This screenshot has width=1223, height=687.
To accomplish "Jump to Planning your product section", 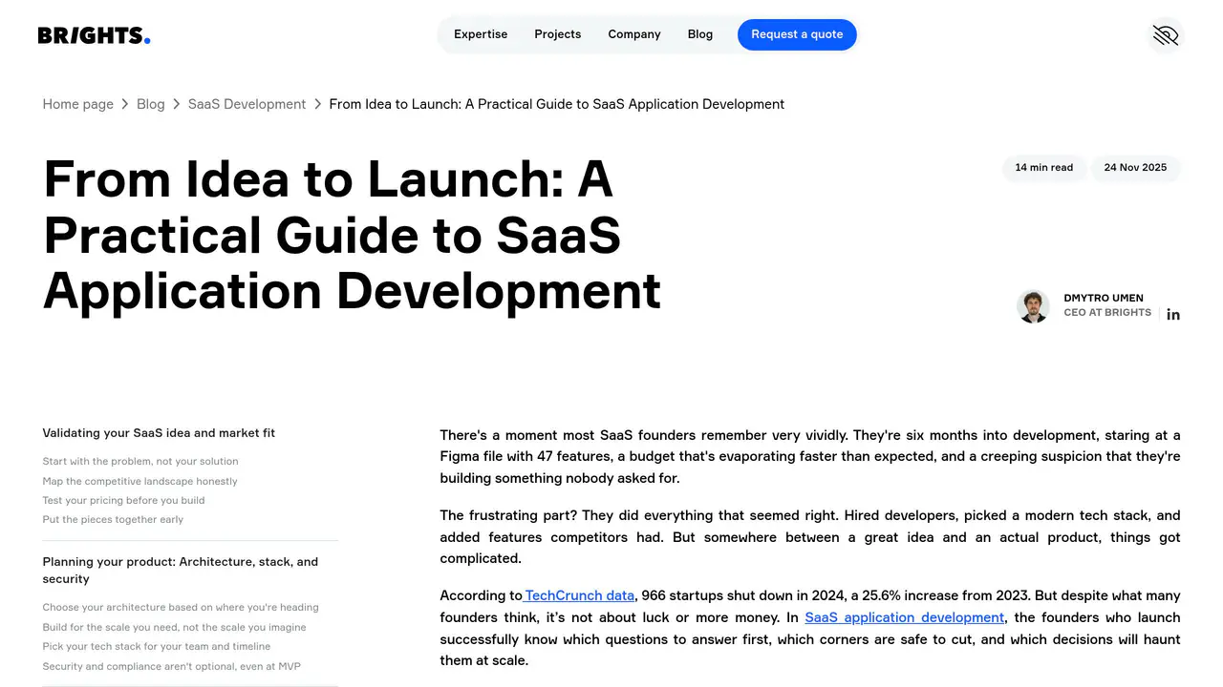I will coord(181,571).
